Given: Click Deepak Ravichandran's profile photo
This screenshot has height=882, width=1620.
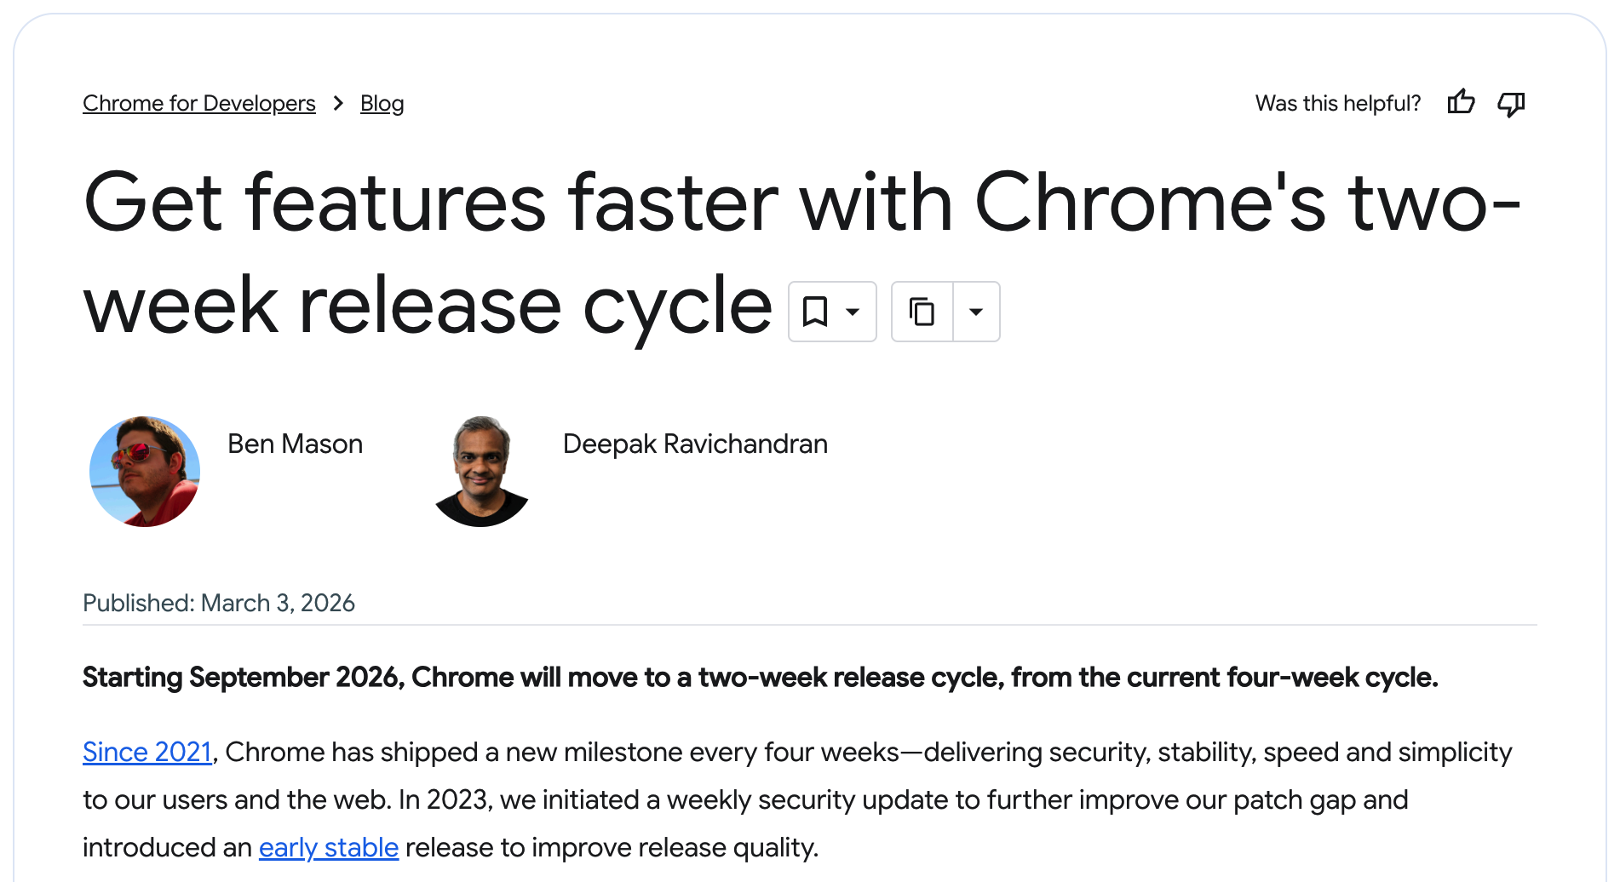Looking at the screenshot, I should 481,471.
